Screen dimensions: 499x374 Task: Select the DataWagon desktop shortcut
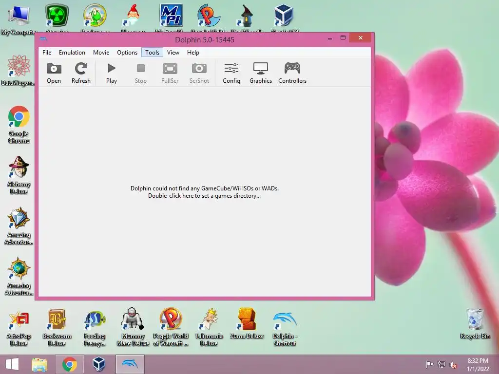click(x=18, y=70)
